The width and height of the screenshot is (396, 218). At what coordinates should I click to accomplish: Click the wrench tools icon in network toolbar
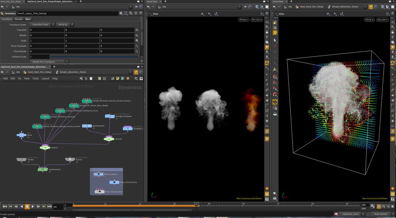[82, 78]
